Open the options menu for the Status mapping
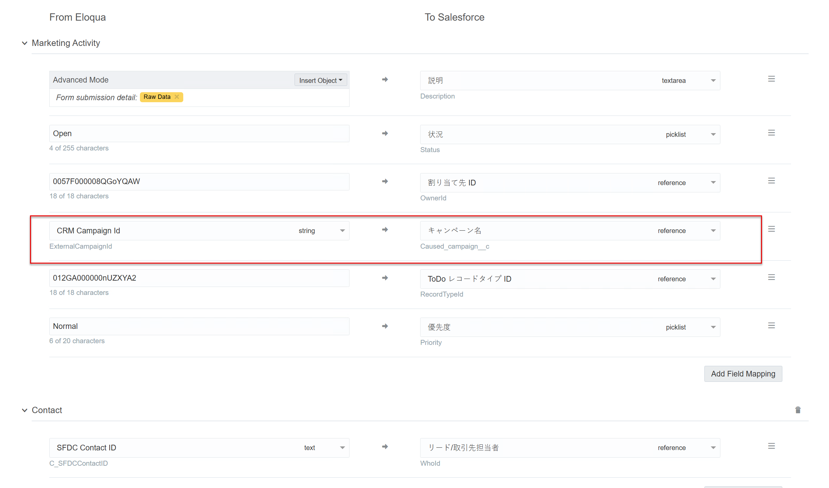829x488 pixels. (x=772, y=132)
